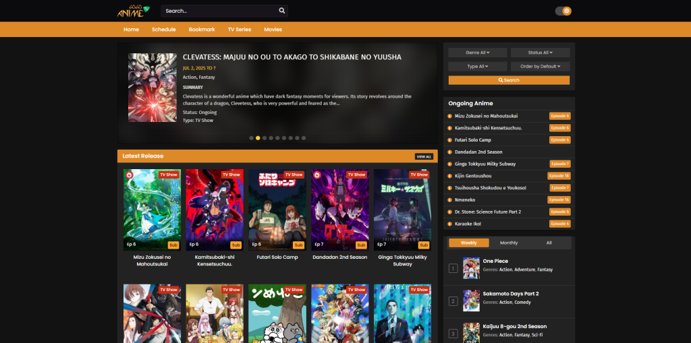
Task: Click arrow icon beside Nmeneko
Action: 450,200
